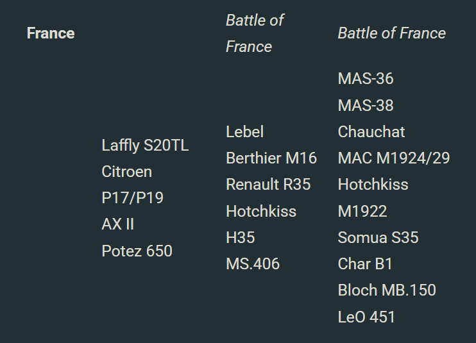The image size is (476, 343).
Task: Select the LeO 451 entry
Action: (366, 317)
